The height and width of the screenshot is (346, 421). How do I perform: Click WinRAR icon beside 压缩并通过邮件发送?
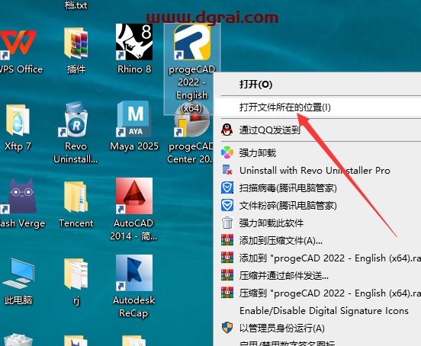click(227, 275)
